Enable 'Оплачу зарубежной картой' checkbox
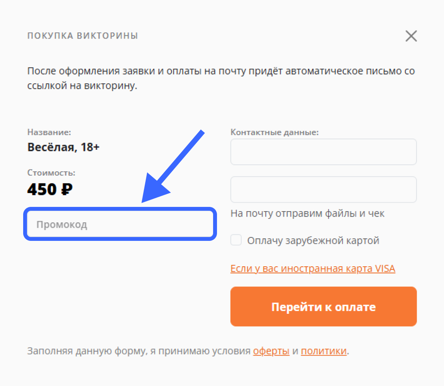Viewport: 444px width, 386px height. pyautogui.click(x=236, y=240)
